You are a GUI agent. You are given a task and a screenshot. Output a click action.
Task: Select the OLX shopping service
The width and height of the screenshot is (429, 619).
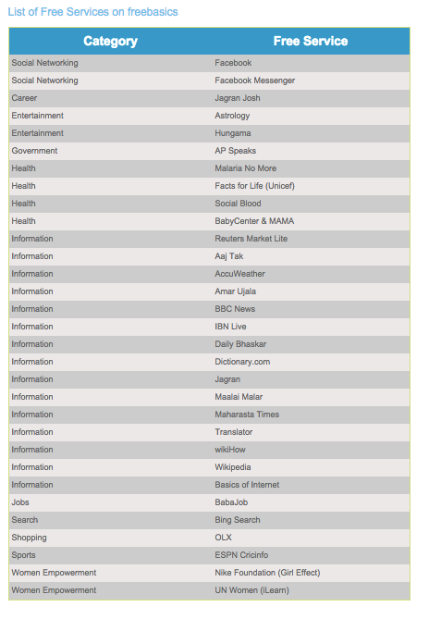223,538
